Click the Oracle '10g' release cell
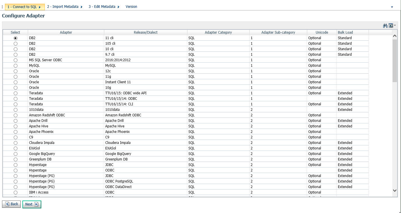401x213 pixels. (146, 88)
